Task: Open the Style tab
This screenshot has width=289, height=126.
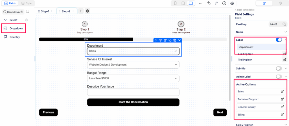Action: coord(26,3)
